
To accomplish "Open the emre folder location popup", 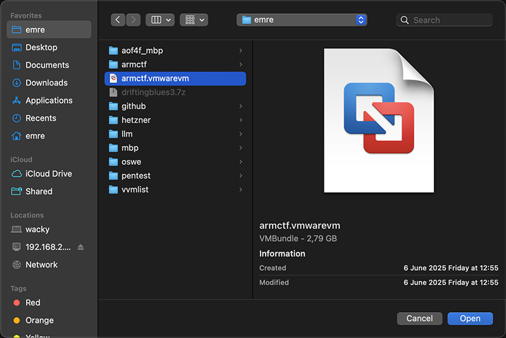I will click(x=302, y=20).
